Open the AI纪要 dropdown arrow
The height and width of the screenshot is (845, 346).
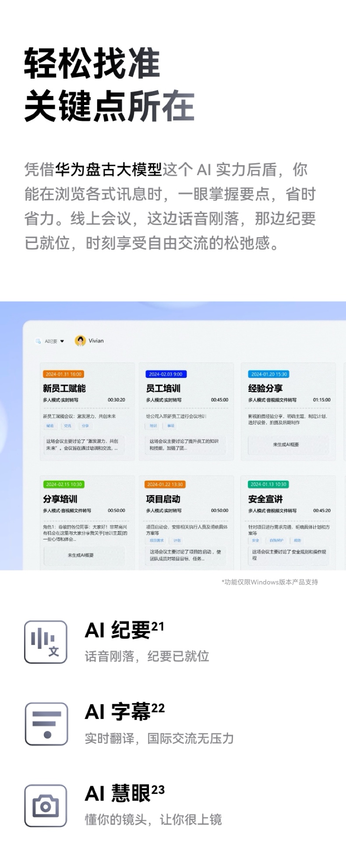[x=62, y=341]
